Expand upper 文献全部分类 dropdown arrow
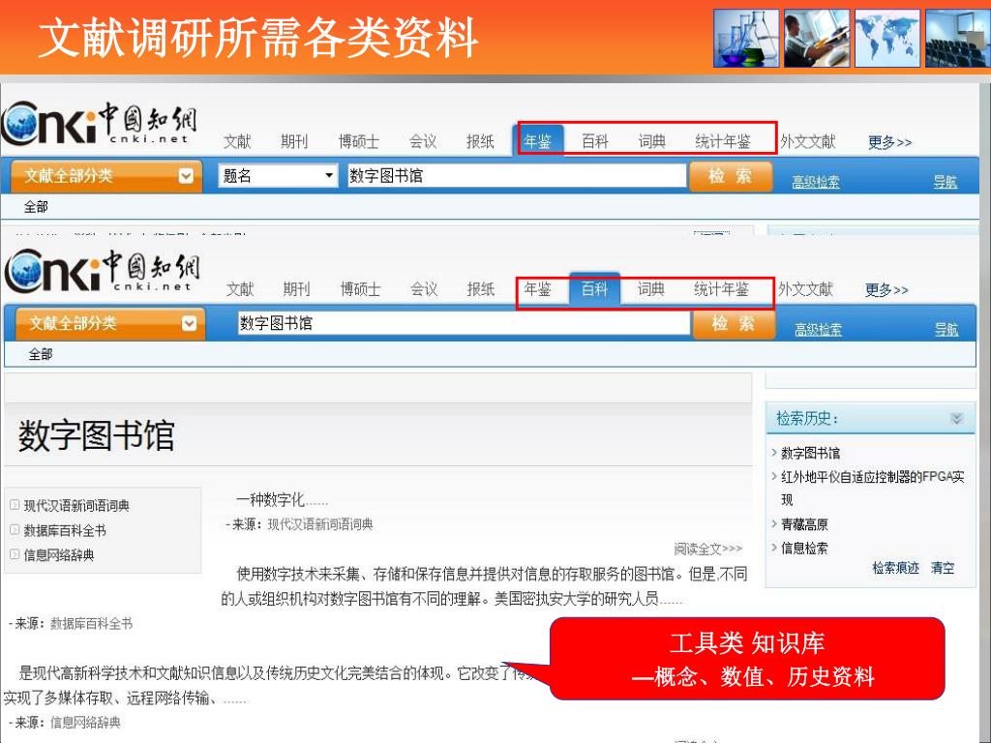The image size is (991, 743). [x=186, y=176]
